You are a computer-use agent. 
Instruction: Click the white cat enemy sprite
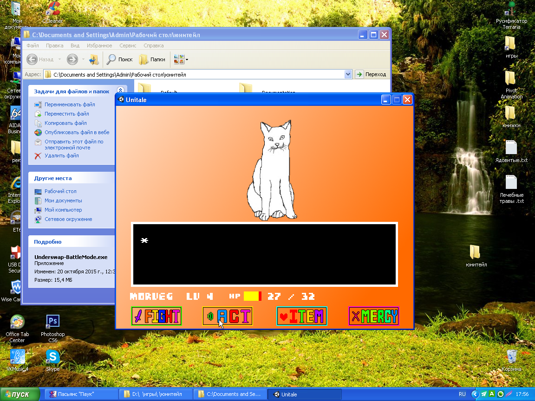coord(272,170)
